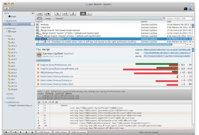
Task: Open the parent SHA link
Action: [167, 56]
